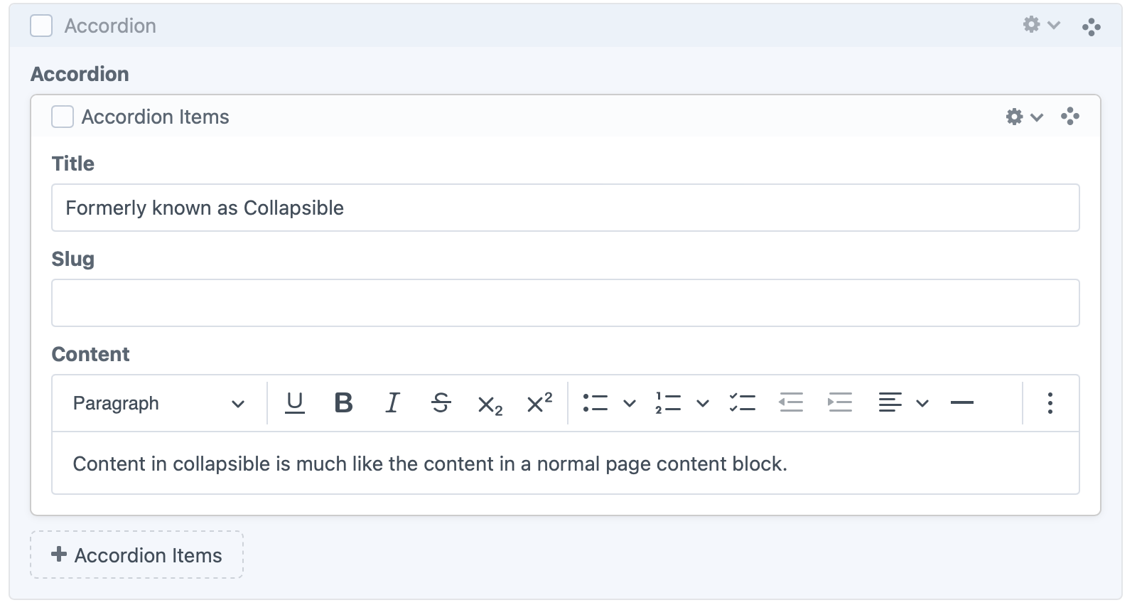Insert a to-do checklist
The image size is (1137, 610).
[742, 403]
